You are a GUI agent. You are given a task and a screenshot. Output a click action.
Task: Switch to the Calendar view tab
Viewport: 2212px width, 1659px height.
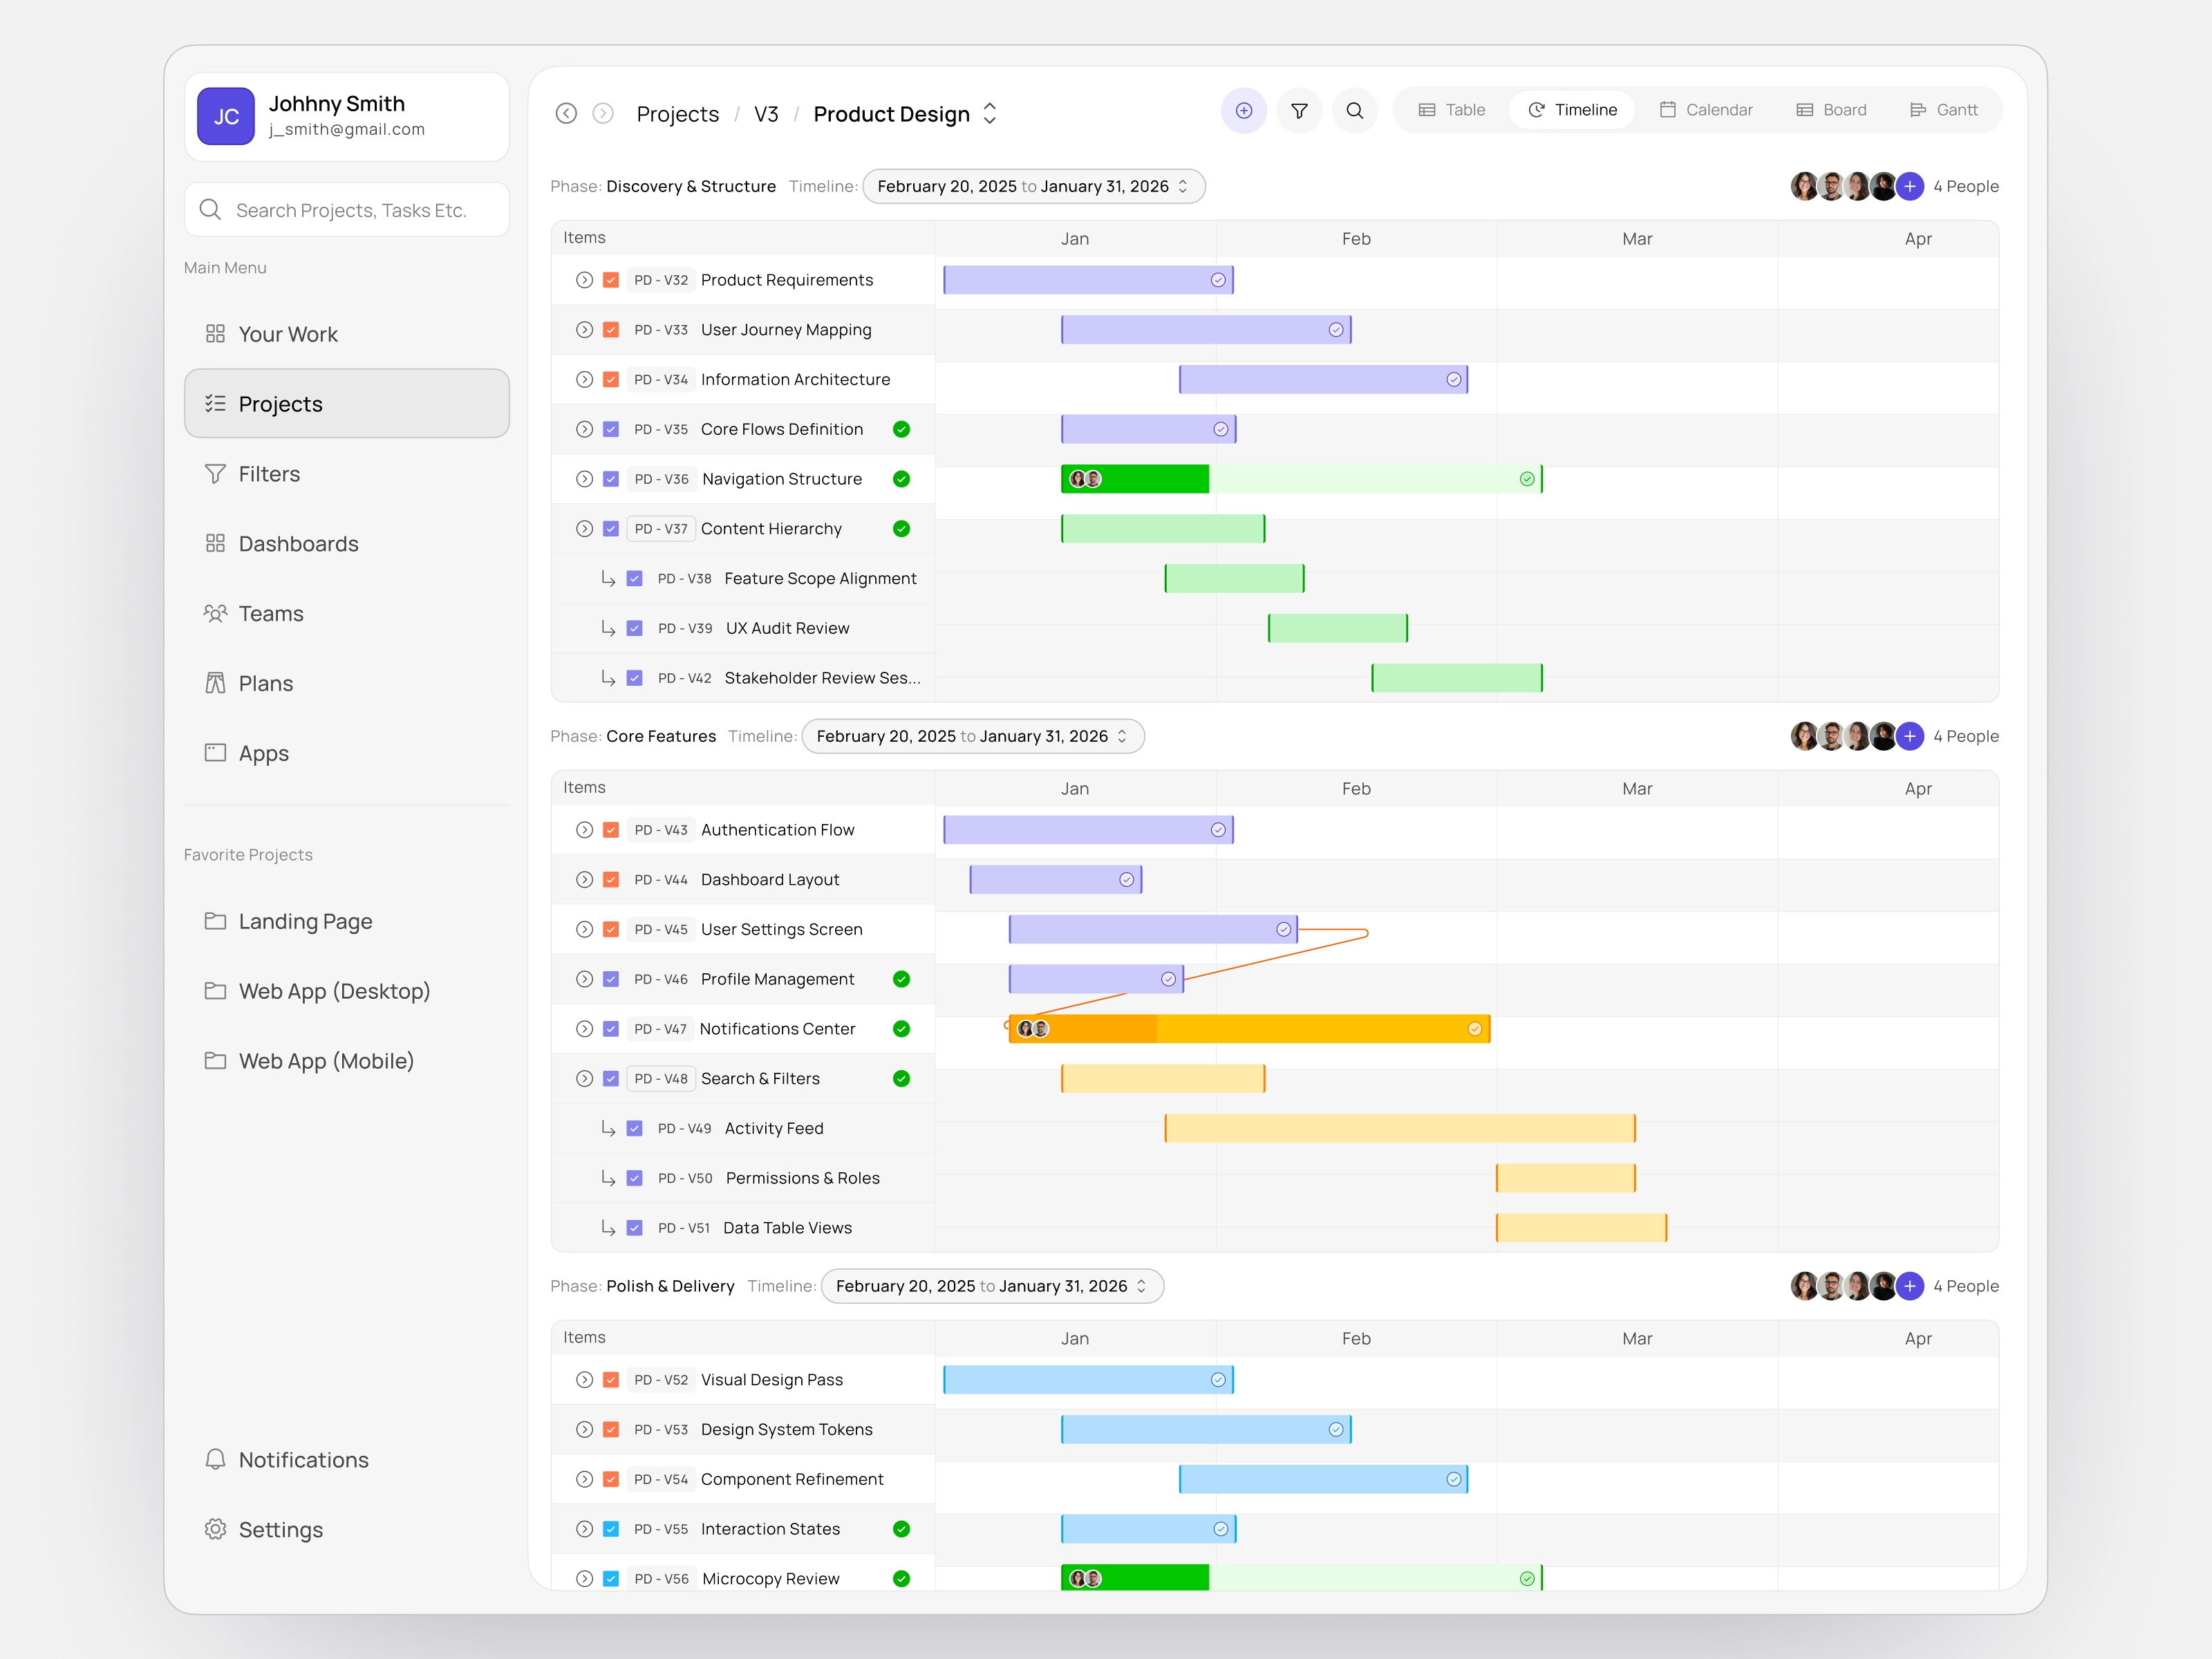[1706, 110]
